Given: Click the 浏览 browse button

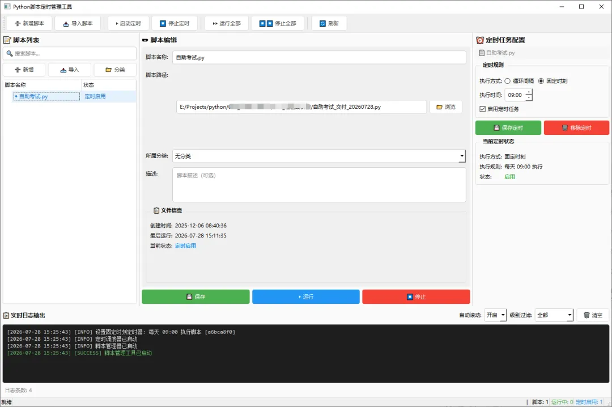Looking at the screenshot, I should click(446, 107).
